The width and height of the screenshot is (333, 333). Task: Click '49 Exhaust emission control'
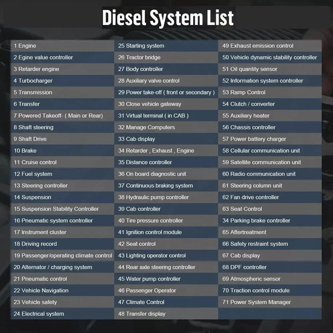coord(270,46)
